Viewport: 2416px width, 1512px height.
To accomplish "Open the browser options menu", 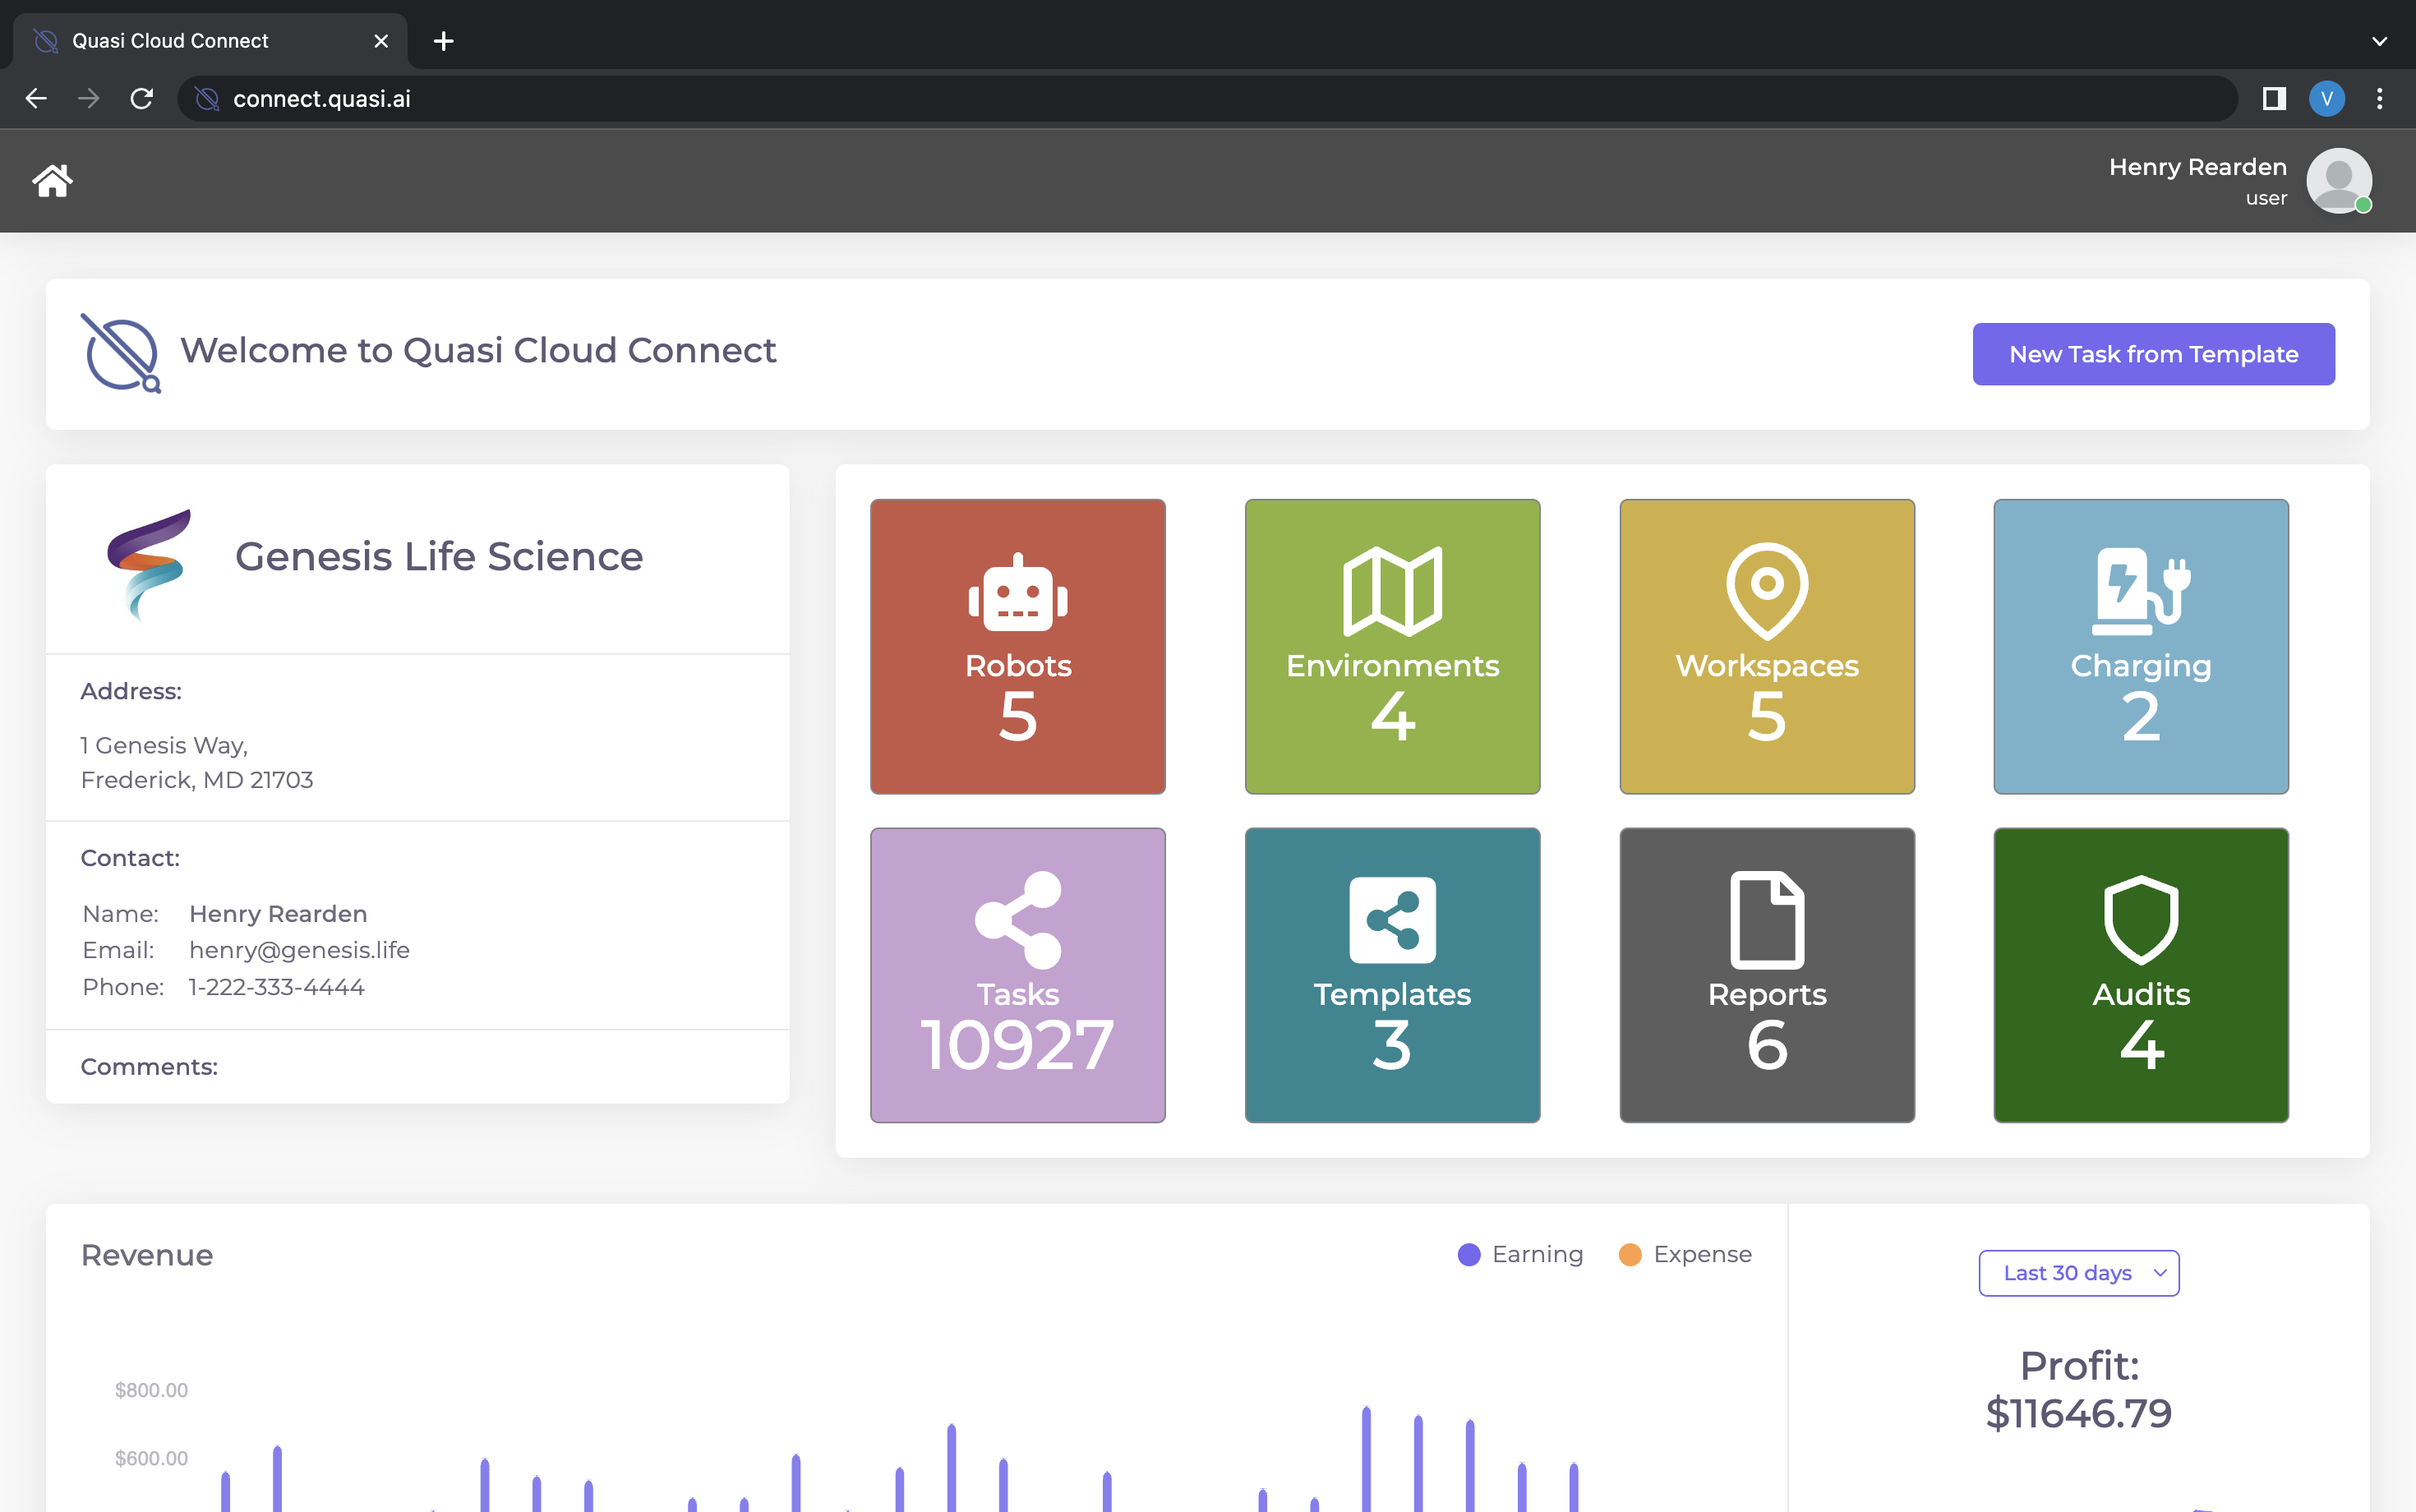I will click(2381, 98).
